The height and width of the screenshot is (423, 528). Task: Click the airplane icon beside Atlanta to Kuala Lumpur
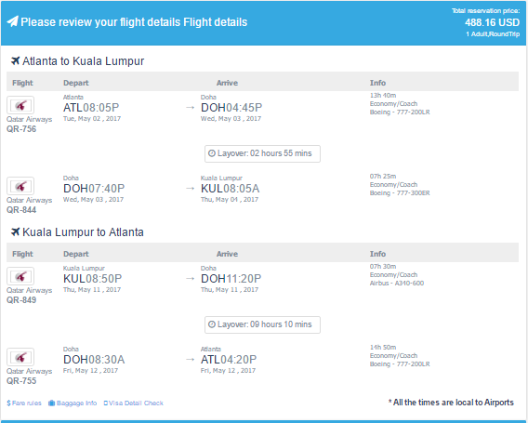point(15,61)
